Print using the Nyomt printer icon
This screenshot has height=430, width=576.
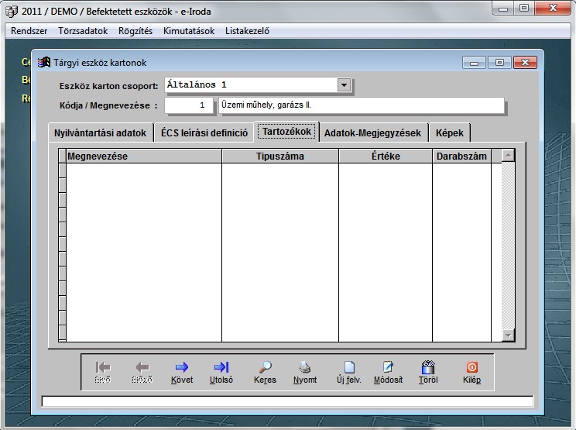pos(305,368)
